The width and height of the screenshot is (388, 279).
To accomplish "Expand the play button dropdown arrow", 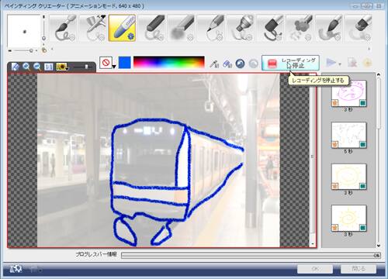I will pos(340,64).
